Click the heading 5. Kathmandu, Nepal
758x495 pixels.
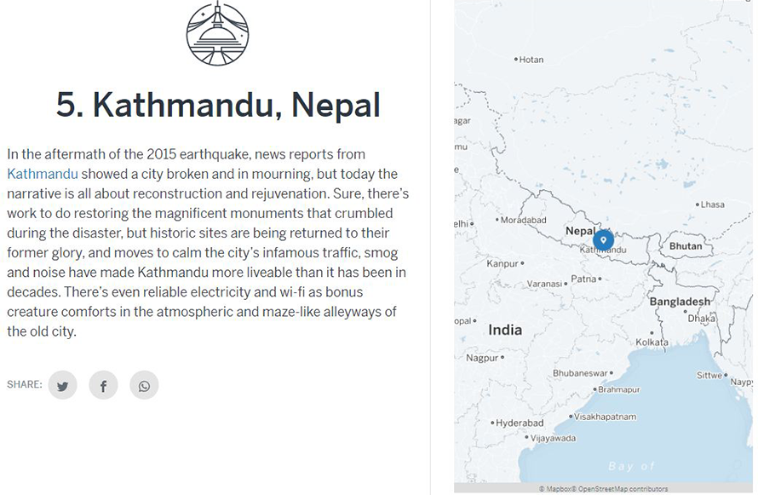(x=218, y=105)
